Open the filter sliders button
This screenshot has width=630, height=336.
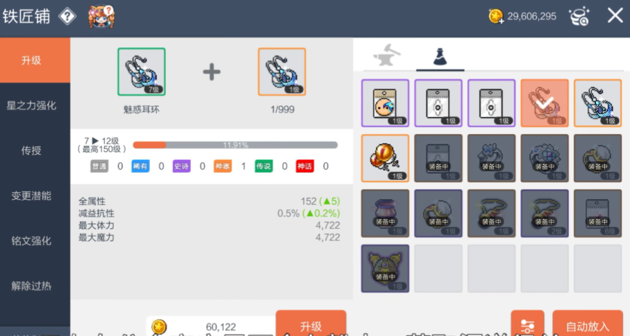[x=527, y=324]
